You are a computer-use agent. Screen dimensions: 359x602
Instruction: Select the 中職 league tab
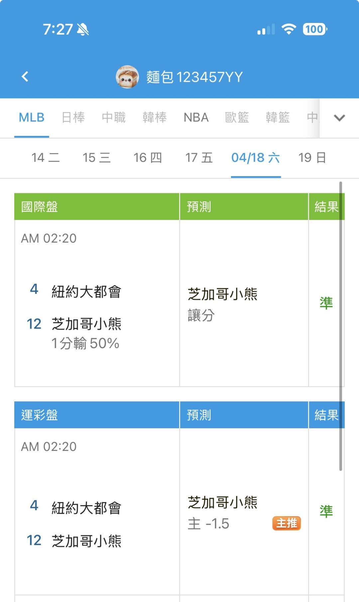pos(114,117)
